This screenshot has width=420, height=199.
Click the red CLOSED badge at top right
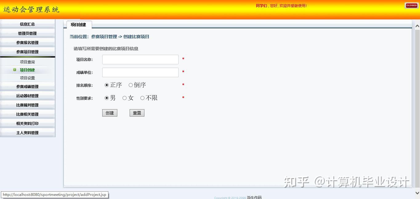(x=411, y=5)
